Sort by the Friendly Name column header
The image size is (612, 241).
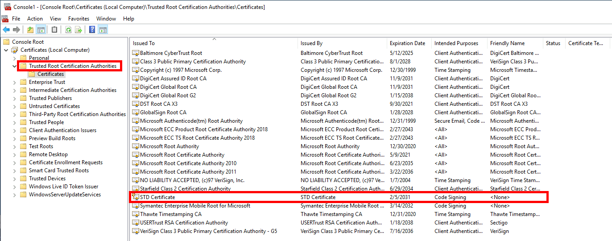click(x=515, y=43)
